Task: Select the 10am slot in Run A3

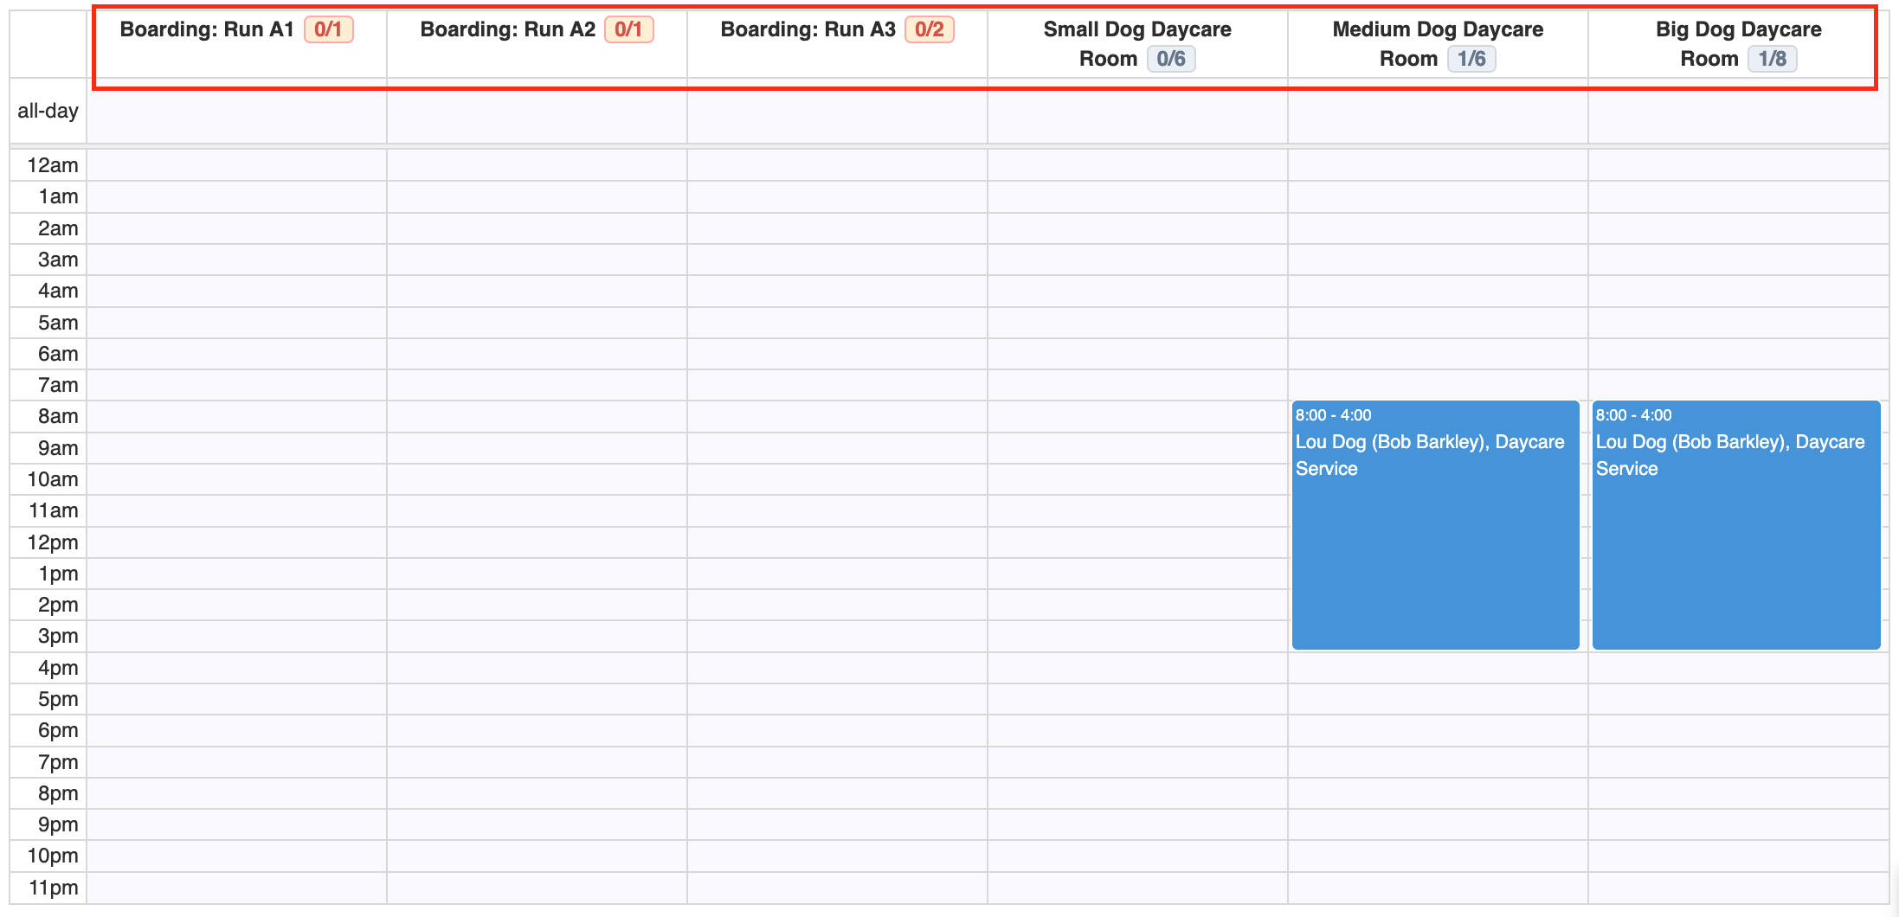Action: pyautogui.click(x=837, y=479)
